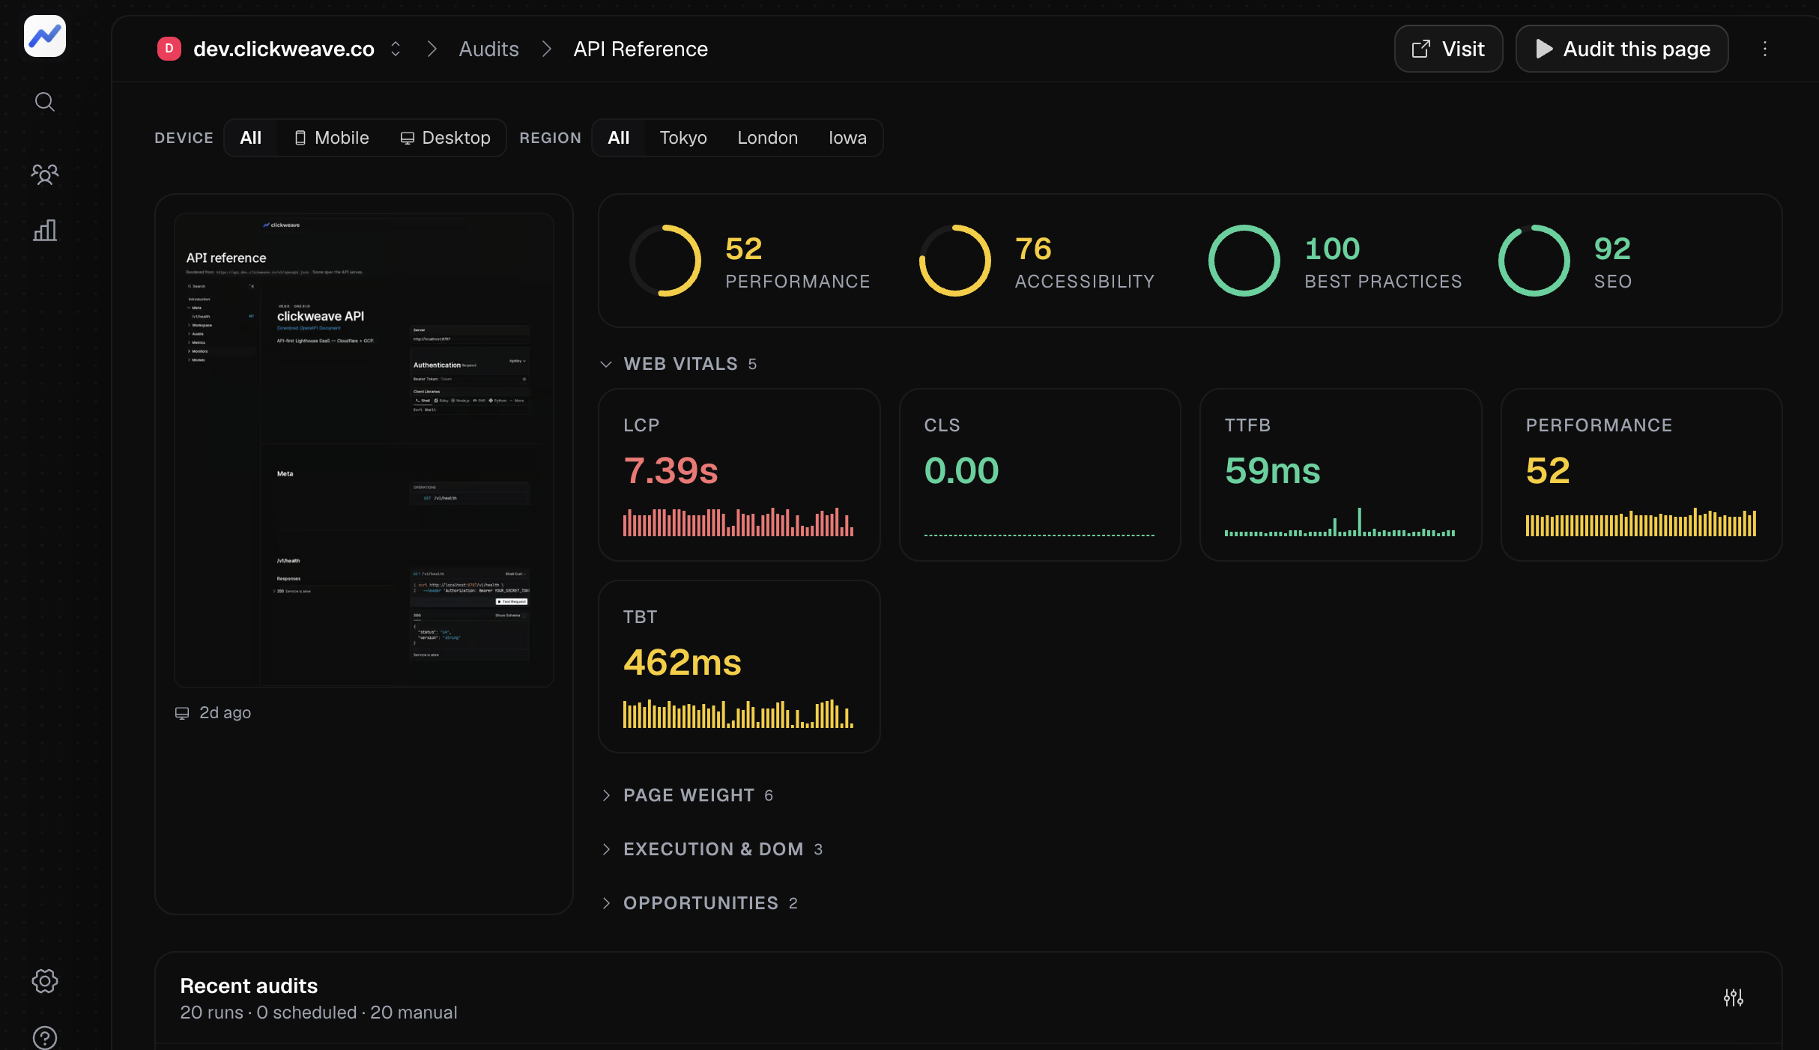This screenshot has width=1819, height=1050.
Task: Collapse the Web Vitals section
Action: [x=680, y=364]
